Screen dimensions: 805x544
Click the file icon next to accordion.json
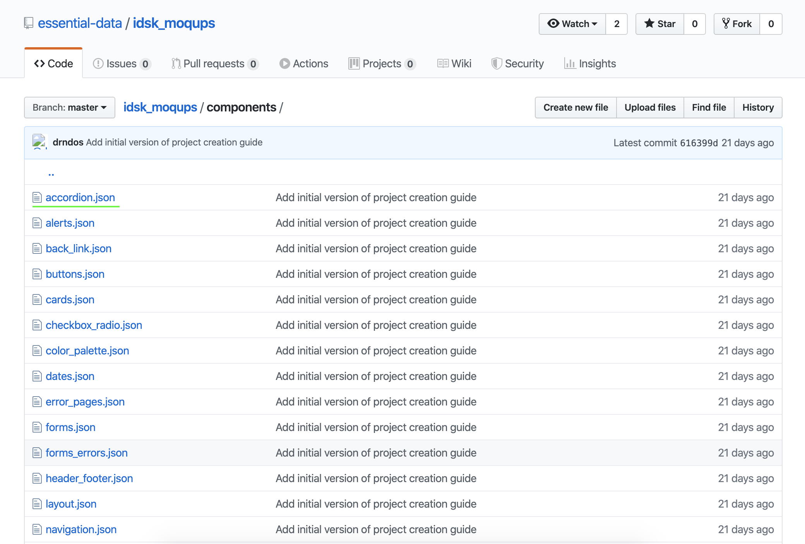pyautogui.click(x=37, y=198)
